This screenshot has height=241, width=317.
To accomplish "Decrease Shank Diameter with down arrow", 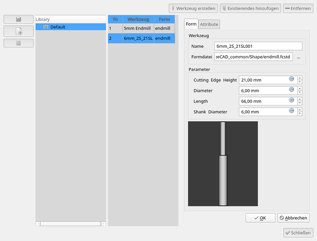I will [x=300, y=114].
